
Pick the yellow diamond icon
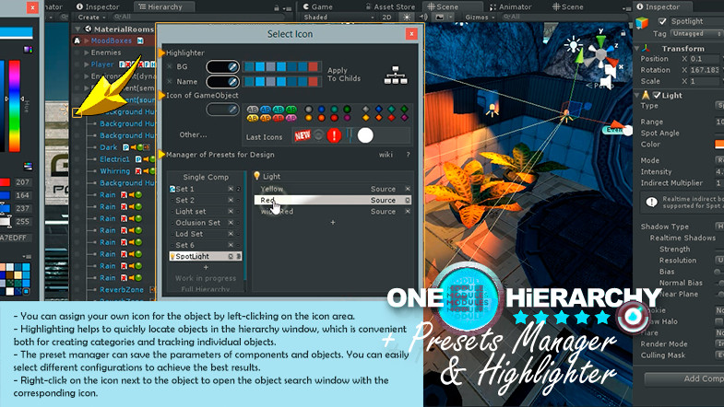coord(366,118)
